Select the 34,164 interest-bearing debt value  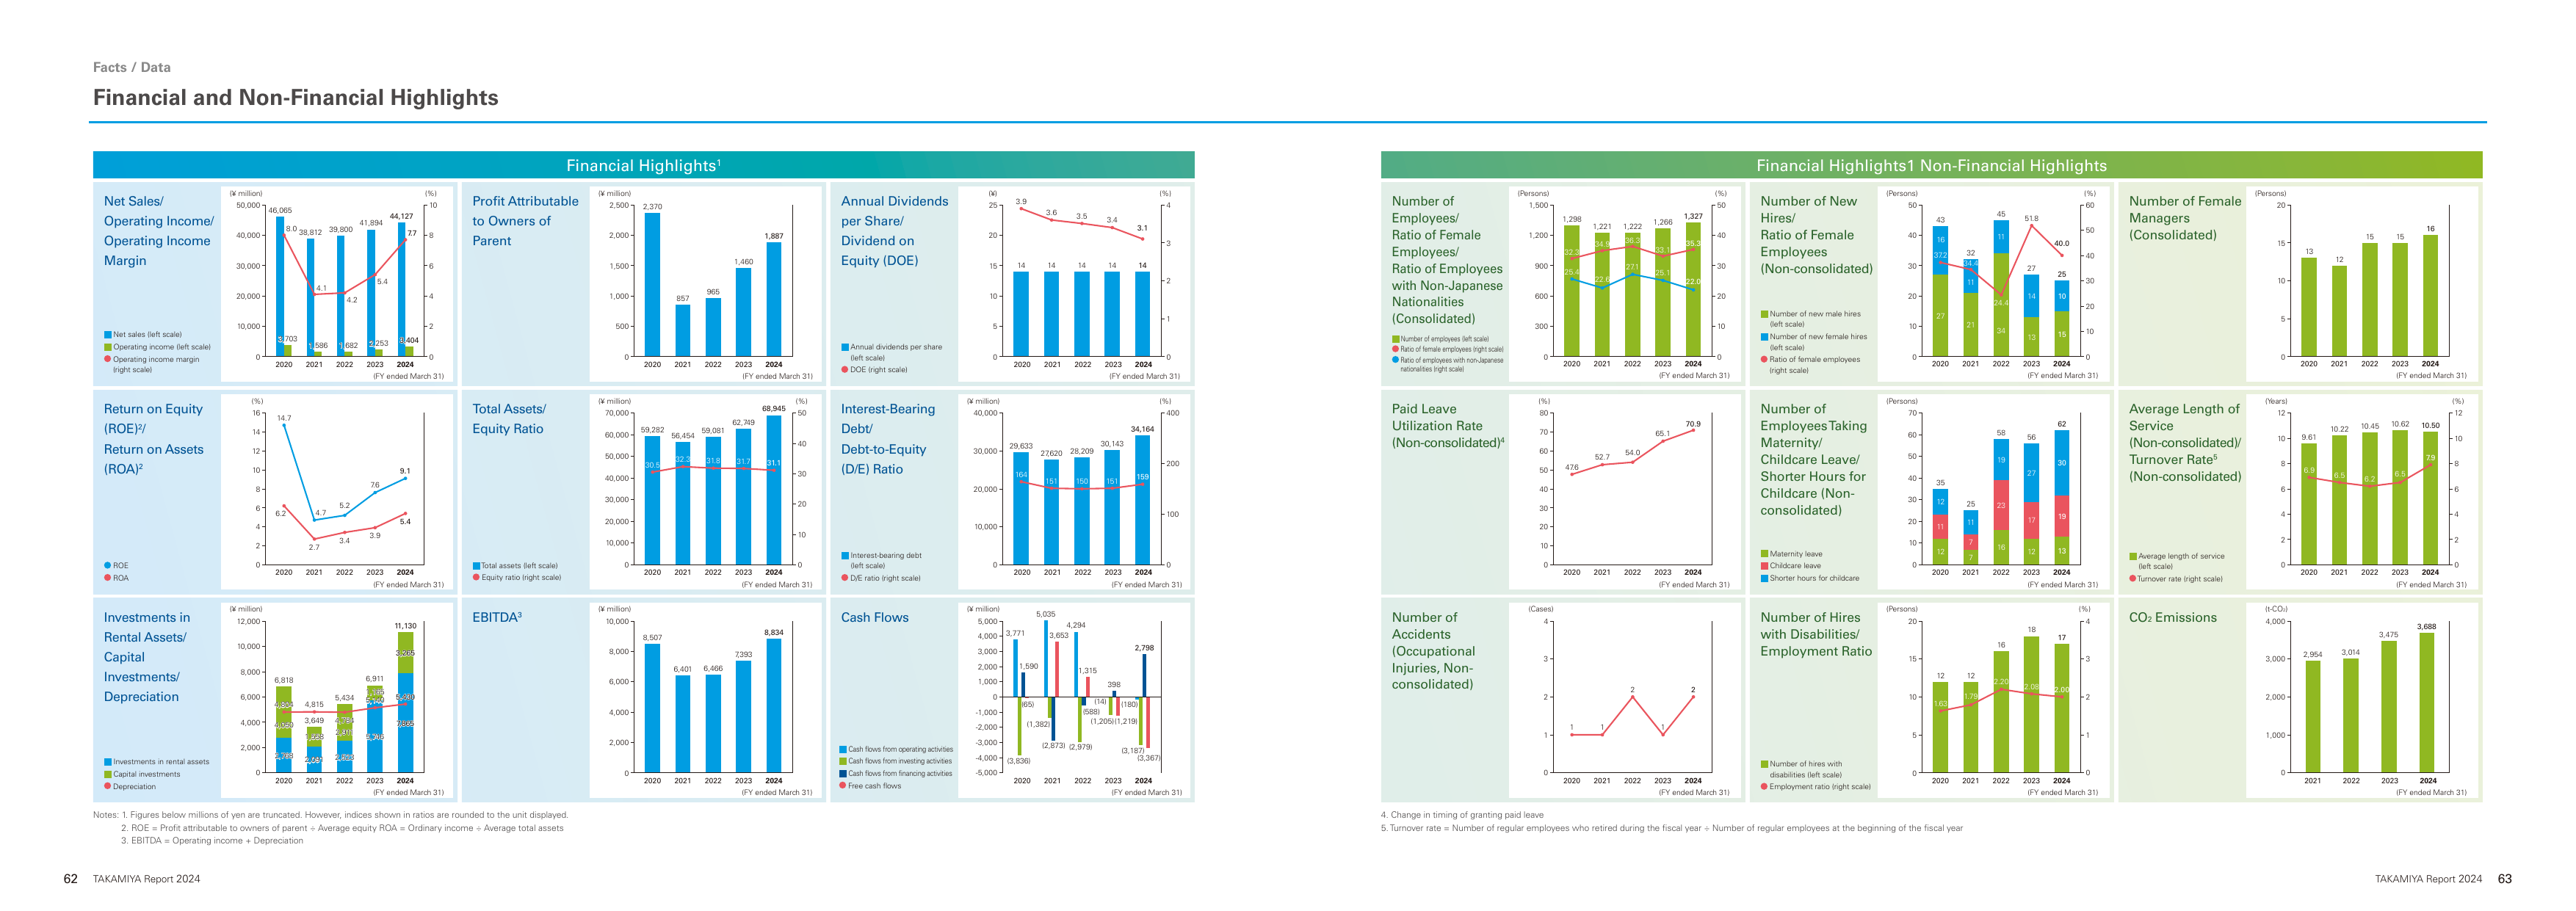[1142, 429]
